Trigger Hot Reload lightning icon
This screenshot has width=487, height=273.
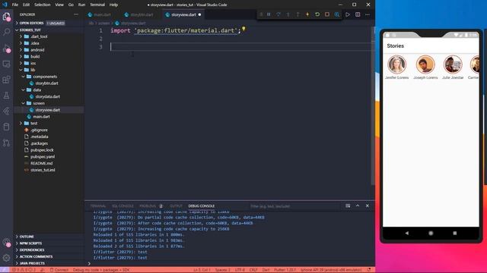coord(307,14)
